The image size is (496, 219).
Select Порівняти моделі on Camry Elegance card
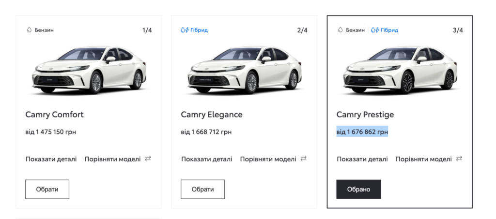coord(268,159)
